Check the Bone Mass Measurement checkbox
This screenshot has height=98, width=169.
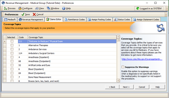click(x=12, y=77)
